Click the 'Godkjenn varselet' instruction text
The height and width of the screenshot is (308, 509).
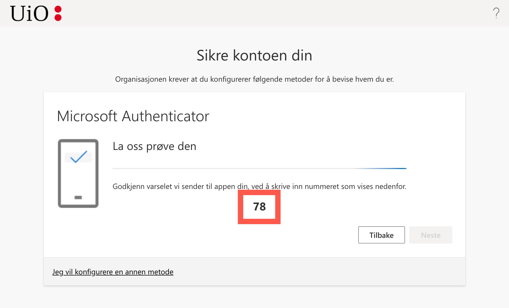259,187
